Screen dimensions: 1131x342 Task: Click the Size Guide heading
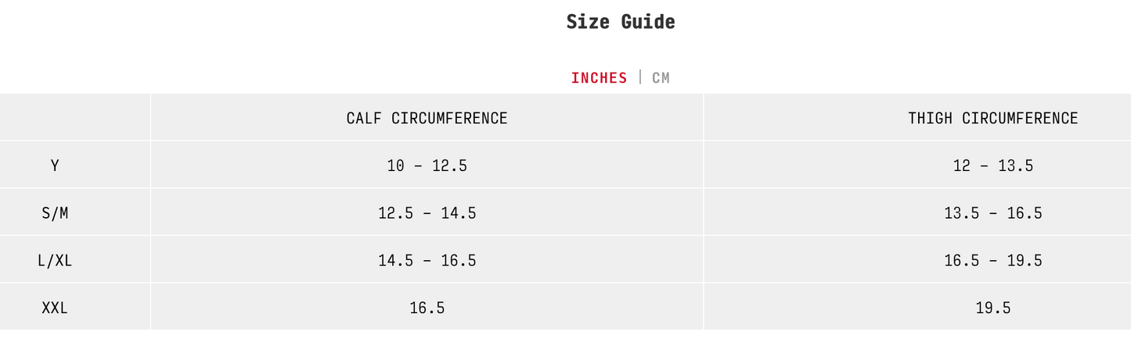coord(621,22)
